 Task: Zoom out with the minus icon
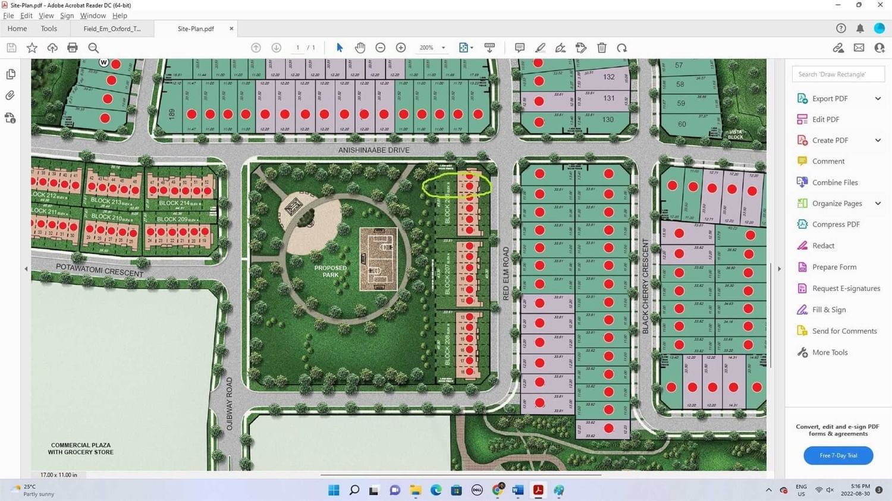click(381, 48)
